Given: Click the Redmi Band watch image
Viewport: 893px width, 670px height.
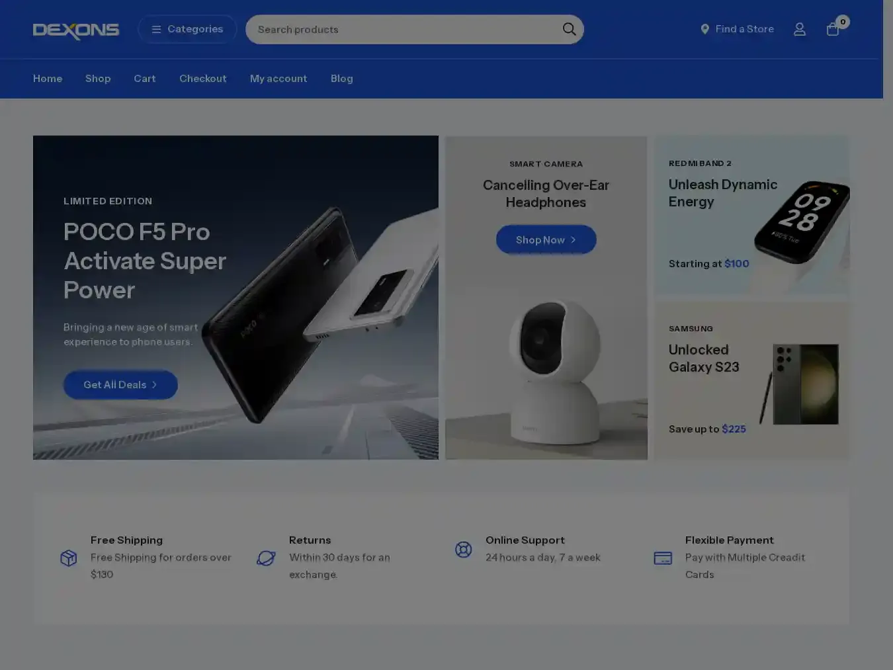Looking at the screenshot, I should [803, 222].
